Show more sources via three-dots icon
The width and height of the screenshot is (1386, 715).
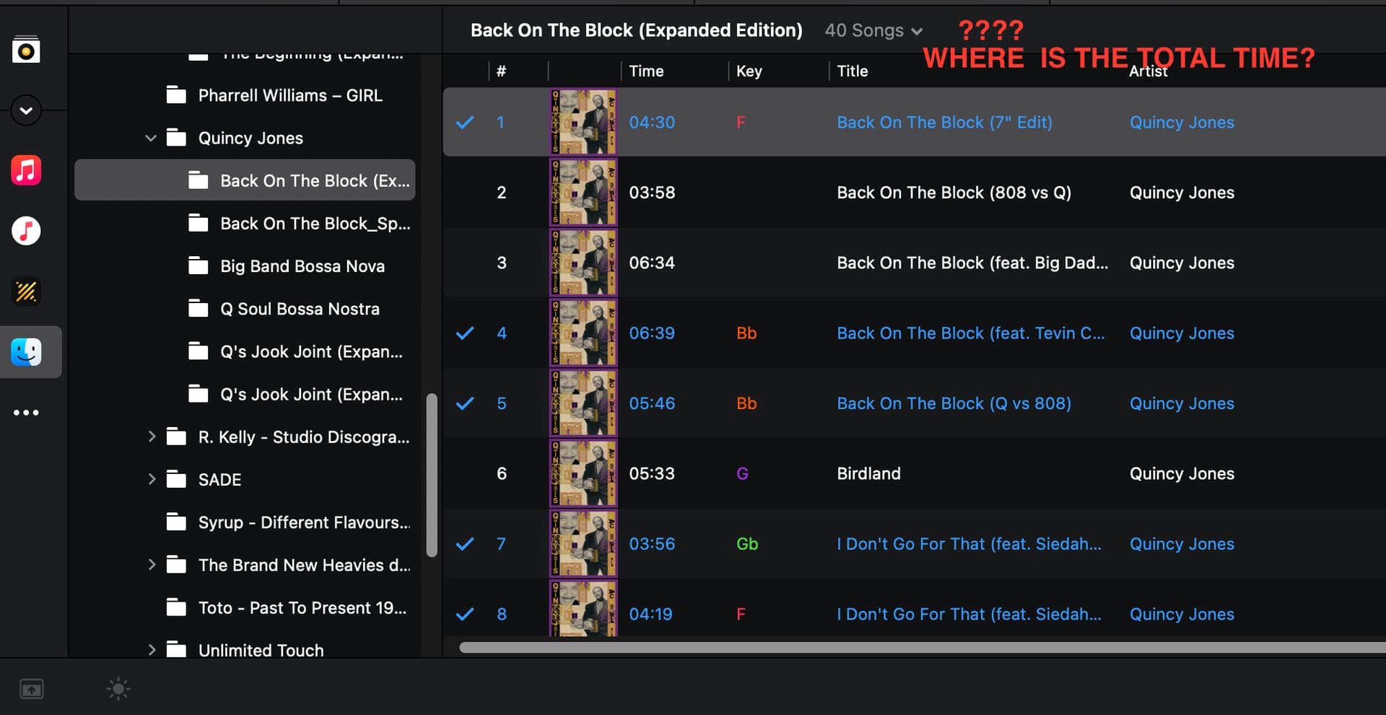coord(26,413)
